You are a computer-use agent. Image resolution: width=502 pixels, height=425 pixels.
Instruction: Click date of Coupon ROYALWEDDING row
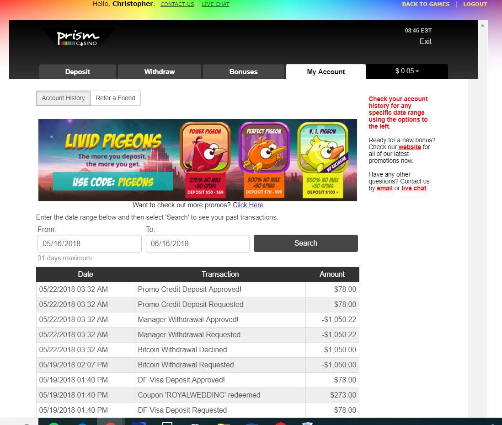point(85,395)
